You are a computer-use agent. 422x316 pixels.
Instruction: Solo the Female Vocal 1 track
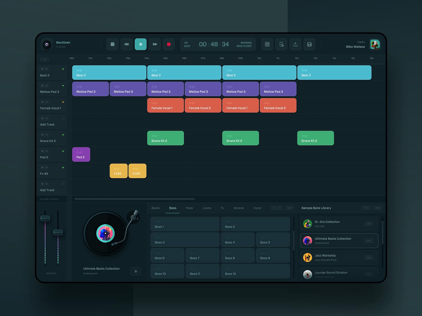pyautogui.click(x=47, y=102)
